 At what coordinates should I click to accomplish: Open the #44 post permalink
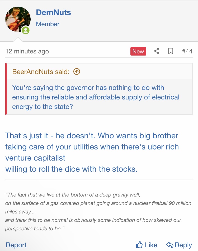[187, 51]
